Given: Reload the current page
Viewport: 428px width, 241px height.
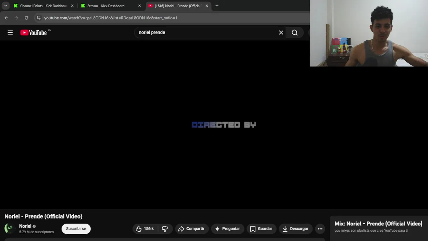Looking at the screenshot, I should tap(26, 18).
